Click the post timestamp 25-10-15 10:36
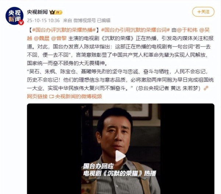 click(x=43, y=20)
